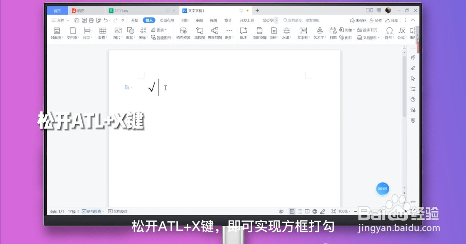Toggle full screen mode in status bar
This screenshot has height=244, width=466.
[333, 211]
